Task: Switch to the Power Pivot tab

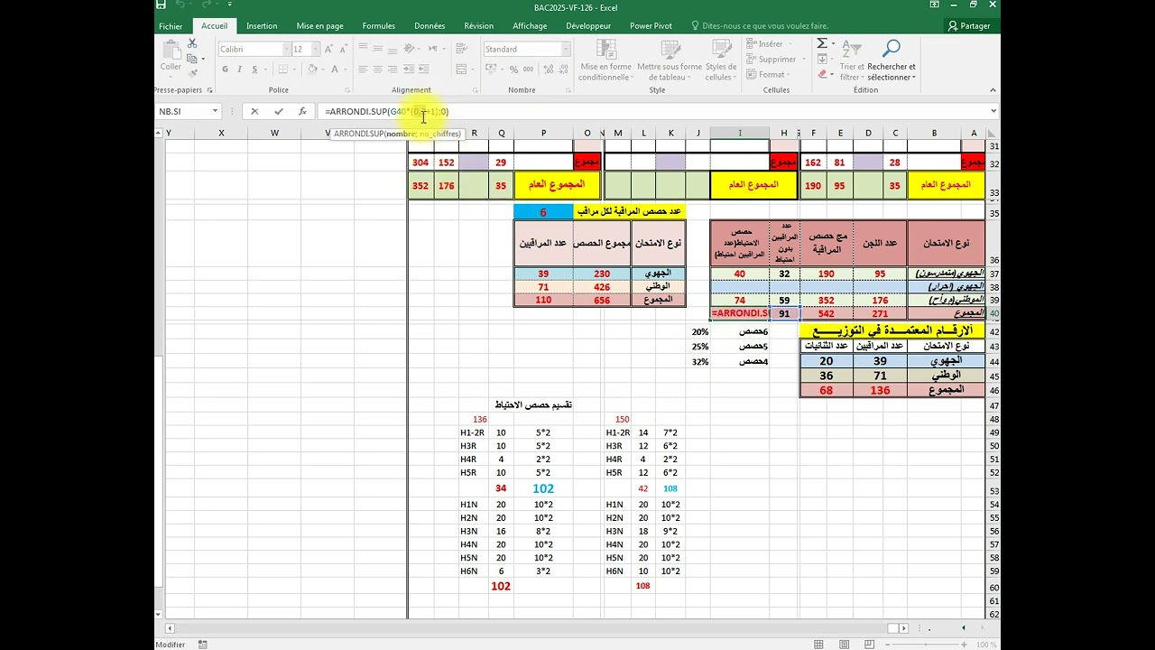Action: (651, 26)
